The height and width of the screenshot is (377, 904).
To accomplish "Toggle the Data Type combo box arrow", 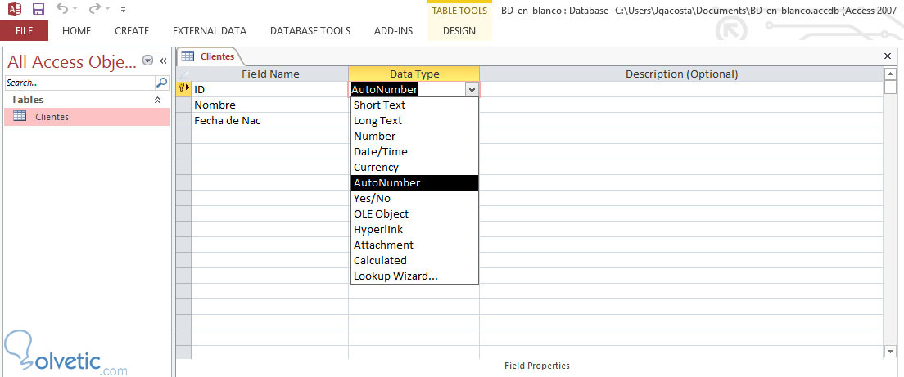I will (471, 89).
